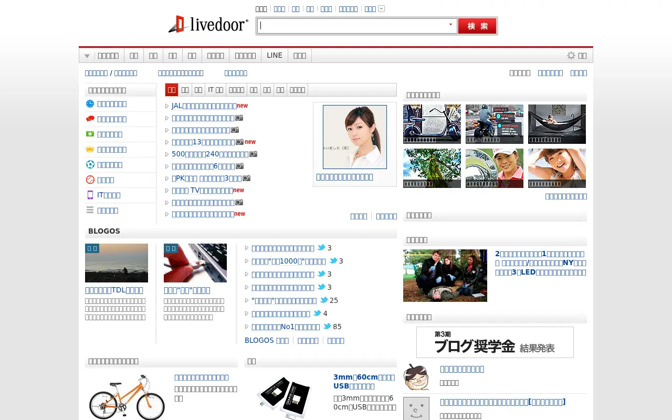Click the red baseball sidebar icon

pos(90,180)
